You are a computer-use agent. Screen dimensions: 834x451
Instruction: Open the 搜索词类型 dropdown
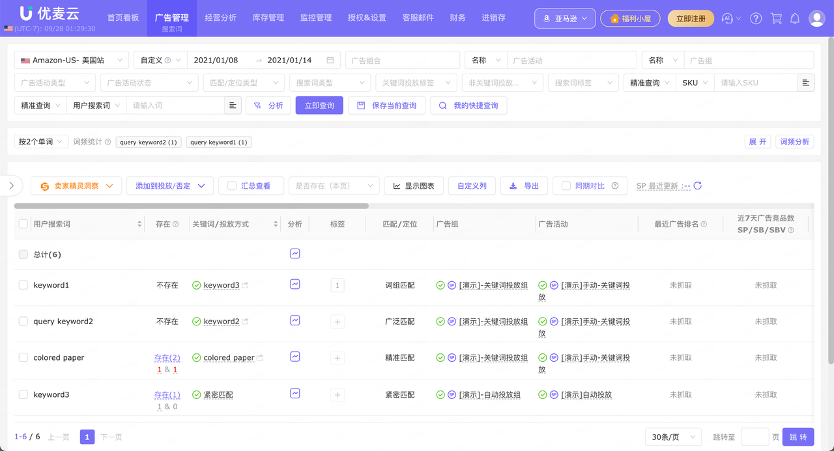(330, 83)
